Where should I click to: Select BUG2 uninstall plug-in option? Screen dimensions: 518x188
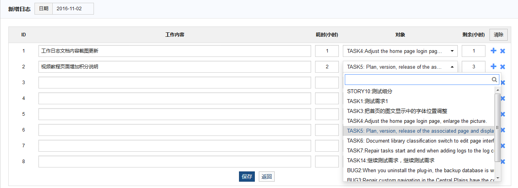pos(419,170)
